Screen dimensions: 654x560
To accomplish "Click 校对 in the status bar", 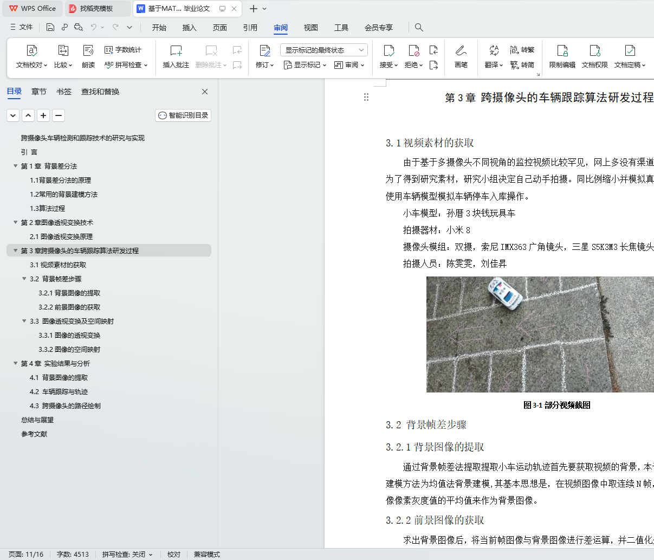I will coord(174,554).
